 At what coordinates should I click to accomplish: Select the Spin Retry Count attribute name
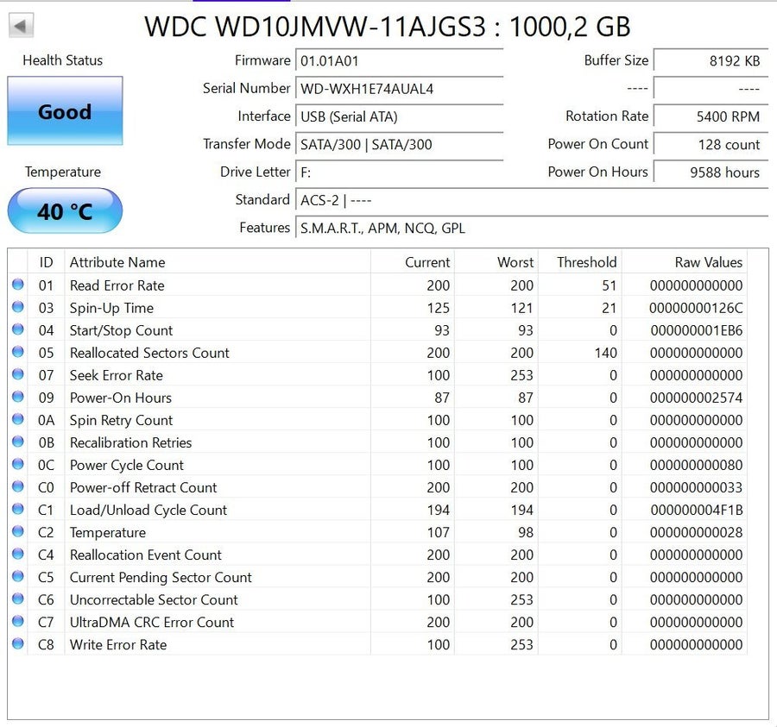tap(122, 421)
